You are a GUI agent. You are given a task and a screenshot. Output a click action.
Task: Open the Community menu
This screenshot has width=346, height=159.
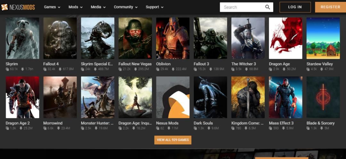pyautogui.click(x=126, y=7)
